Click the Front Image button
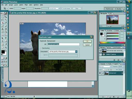Image resolution: width=132 pixels, height=99 pixels. (x=67, y=9)
